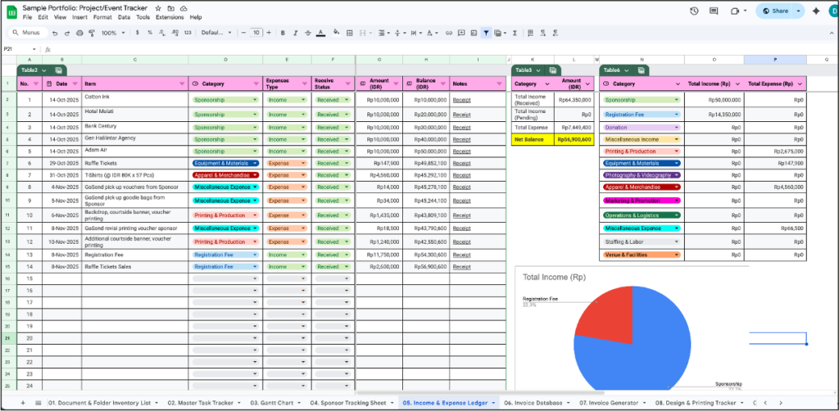Toggle the filter button in toolbar
The width and height of the screenshot is (839, 411).
[x=486, y=33]
